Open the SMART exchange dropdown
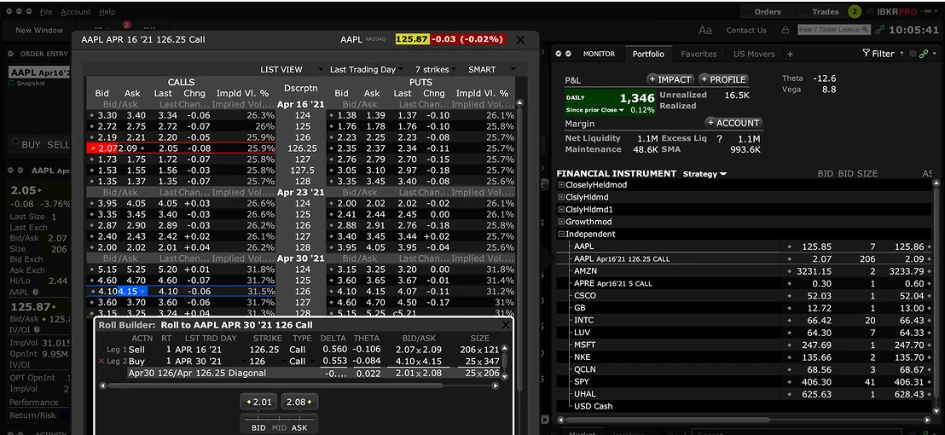945x435 pixels. (492, 69)
